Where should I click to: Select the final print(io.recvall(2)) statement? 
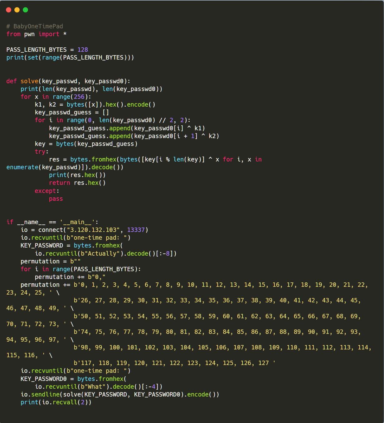coord(56,402)
